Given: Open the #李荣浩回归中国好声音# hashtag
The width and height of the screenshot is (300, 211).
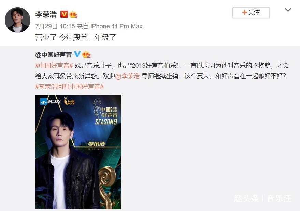Looking at the screenshot, I should [x=69, y=87].
